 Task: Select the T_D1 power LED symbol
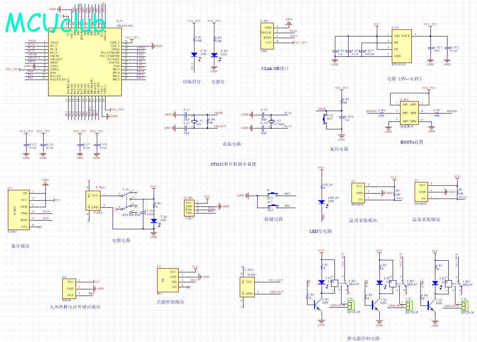[x=154, y=221]
